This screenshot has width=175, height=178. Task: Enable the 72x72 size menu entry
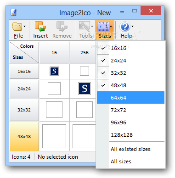pyautogui.click(x=130, y=110)
